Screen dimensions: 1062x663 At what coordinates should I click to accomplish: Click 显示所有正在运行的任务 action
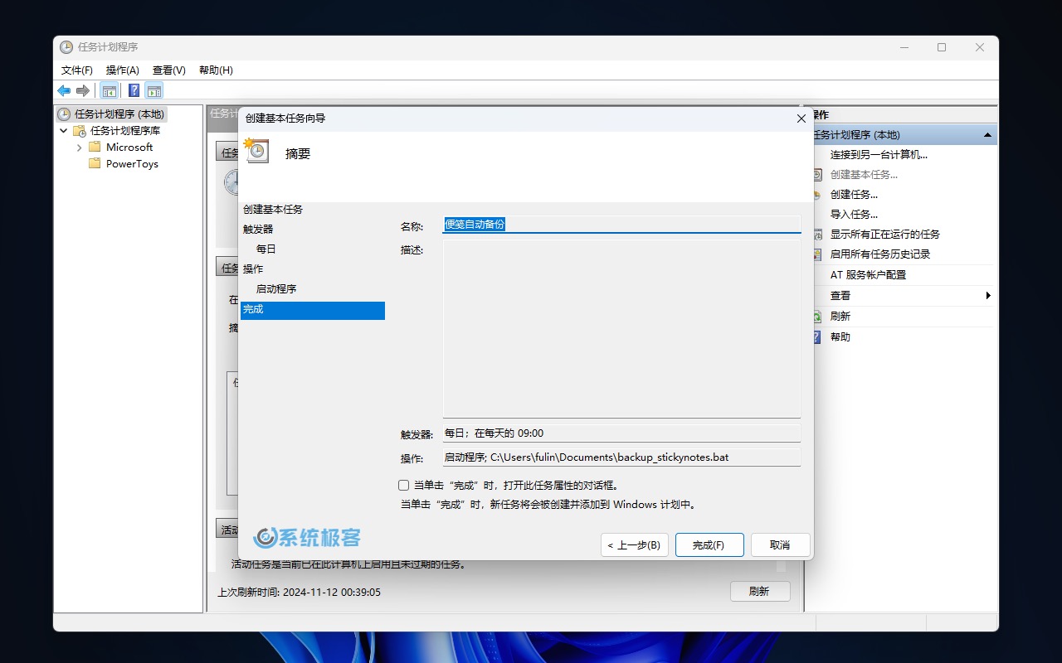pos(885,235)
